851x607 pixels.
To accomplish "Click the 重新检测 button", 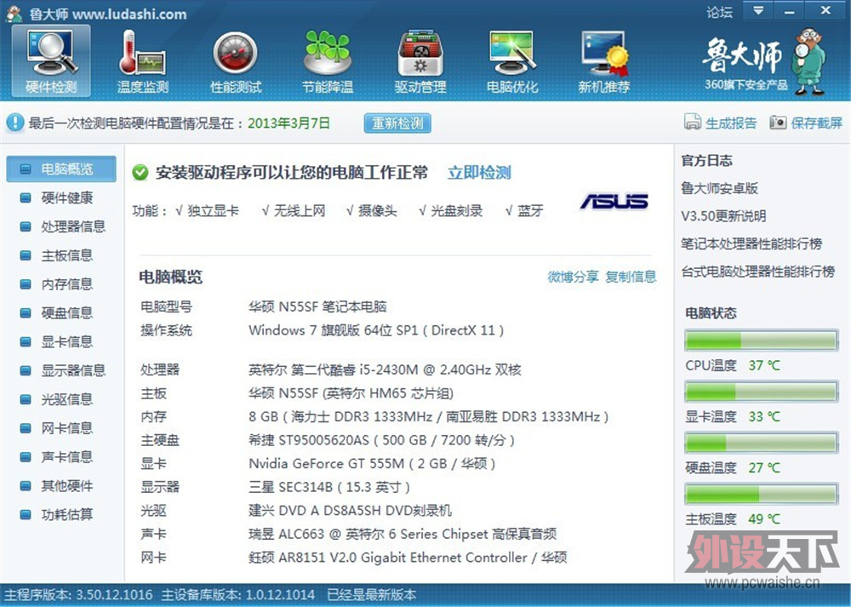I will pos(397,123).
